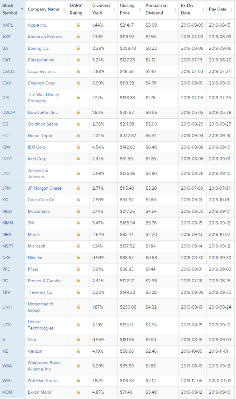This screenshot has height=399, width=236.
Task: Click the lock icon in Microsoft row
Action: (x=78, y=246)
